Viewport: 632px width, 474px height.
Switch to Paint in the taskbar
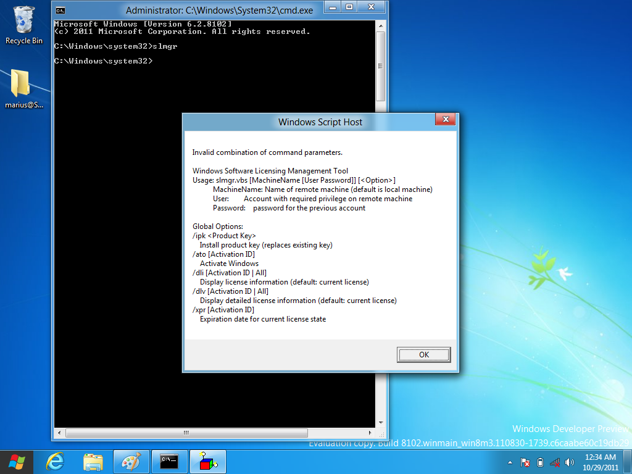click(x=131, y=462)
